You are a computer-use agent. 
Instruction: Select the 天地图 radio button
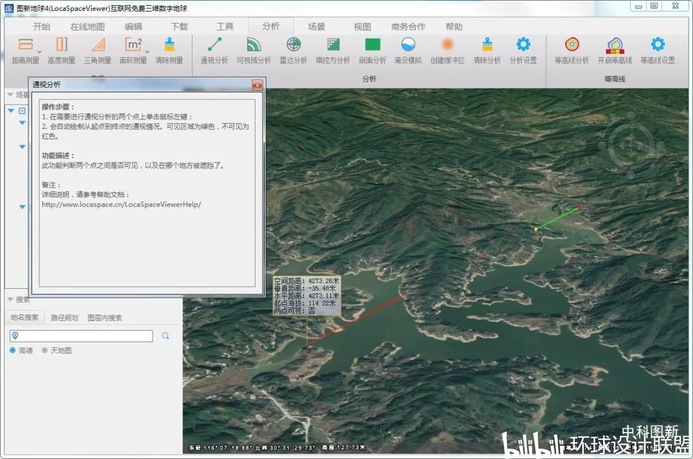click(x=44, y=351)
